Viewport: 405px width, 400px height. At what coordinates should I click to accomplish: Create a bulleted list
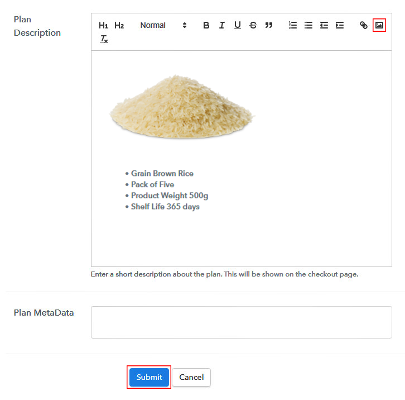[308, 25]
